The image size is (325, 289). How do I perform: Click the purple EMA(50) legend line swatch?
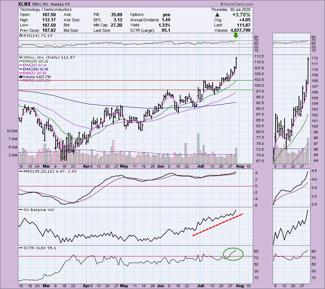pos(21,65)
